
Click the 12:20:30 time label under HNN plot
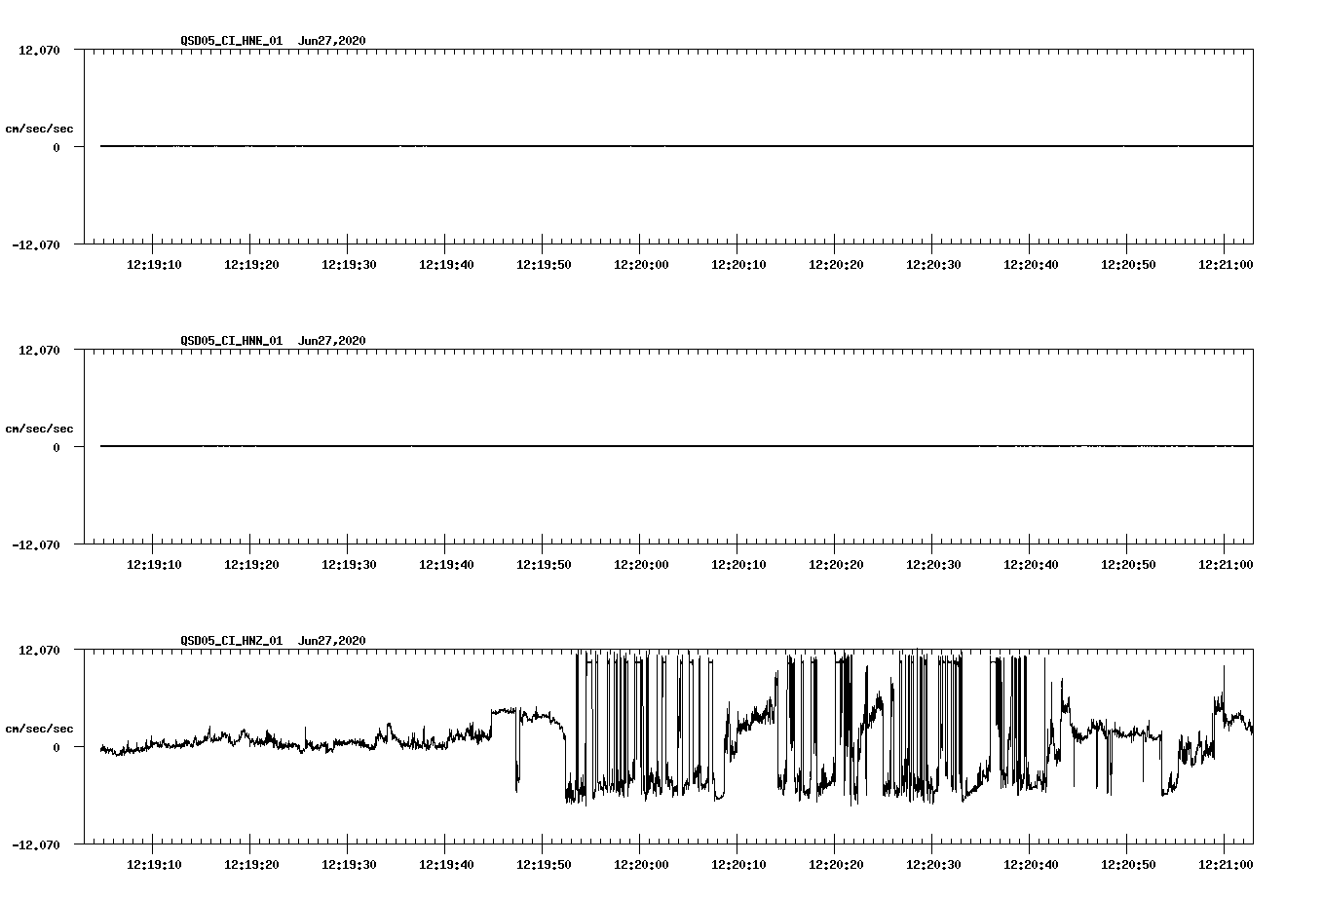(933, 565)
